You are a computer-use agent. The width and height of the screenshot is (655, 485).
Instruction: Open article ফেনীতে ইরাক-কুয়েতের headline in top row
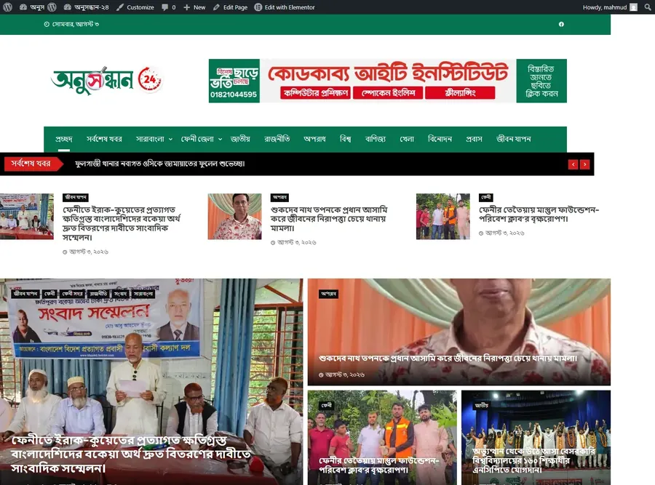(122, 223)
